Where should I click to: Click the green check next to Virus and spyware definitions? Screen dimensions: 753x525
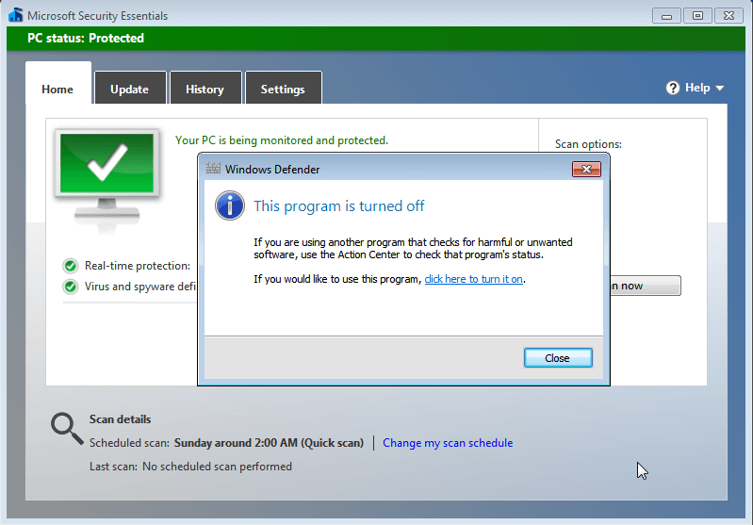coord(70,287)
